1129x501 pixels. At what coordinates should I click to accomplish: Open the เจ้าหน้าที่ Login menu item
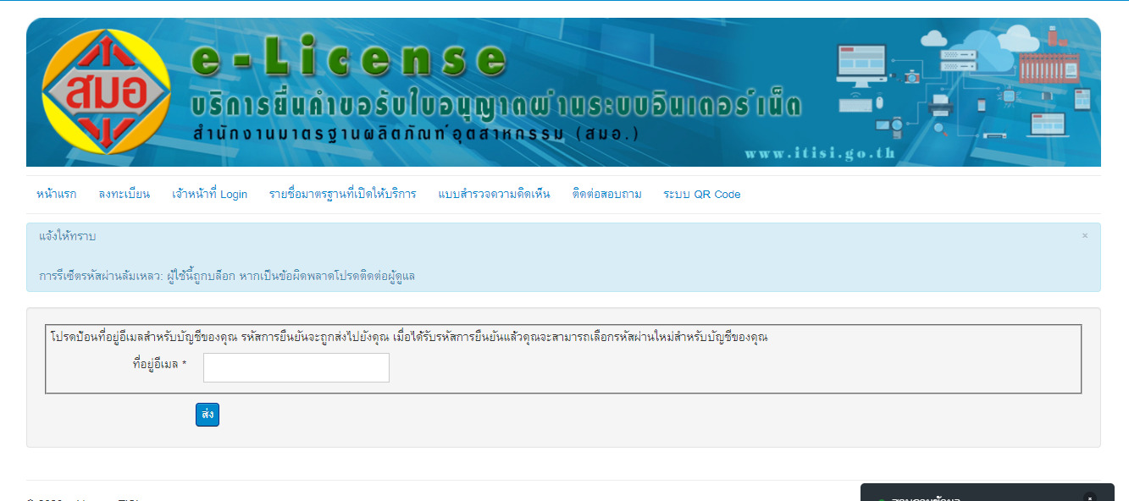pyautogui.click(x=210, y=195)
